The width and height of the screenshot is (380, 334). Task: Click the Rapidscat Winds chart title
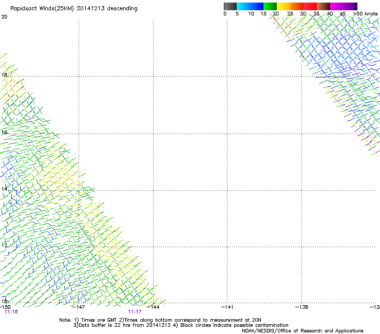pos(73,9)
